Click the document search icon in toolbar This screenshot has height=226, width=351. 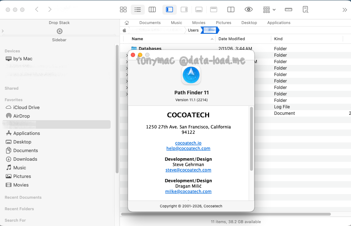pos(305,10)
